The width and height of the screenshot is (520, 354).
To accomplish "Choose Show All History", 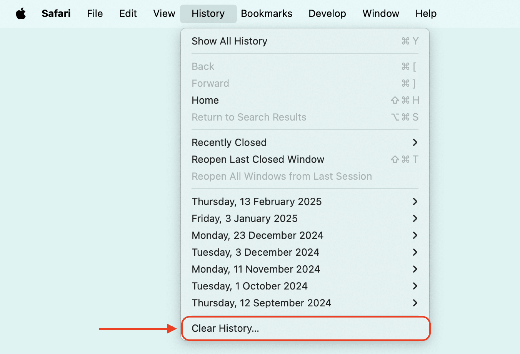I will coord(305,41).
